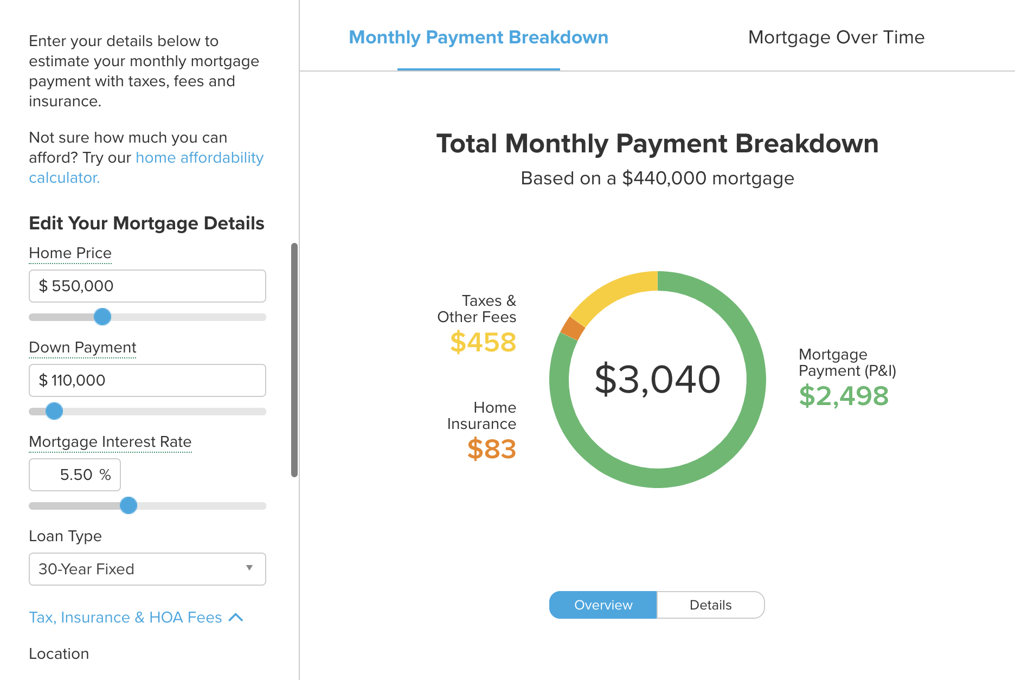
Task: Switch to the Details view
Action: coord(710,605)
